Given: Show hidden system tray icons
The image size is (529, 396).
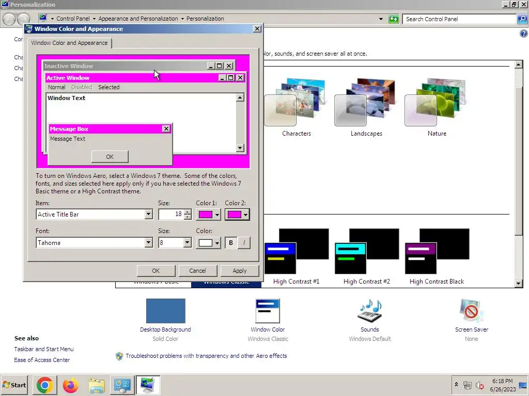Looking at the screenshot, I should [x=456, y=384].
